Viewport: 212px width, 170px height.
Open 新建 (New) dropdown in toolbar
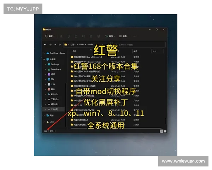tap(50, 36)
